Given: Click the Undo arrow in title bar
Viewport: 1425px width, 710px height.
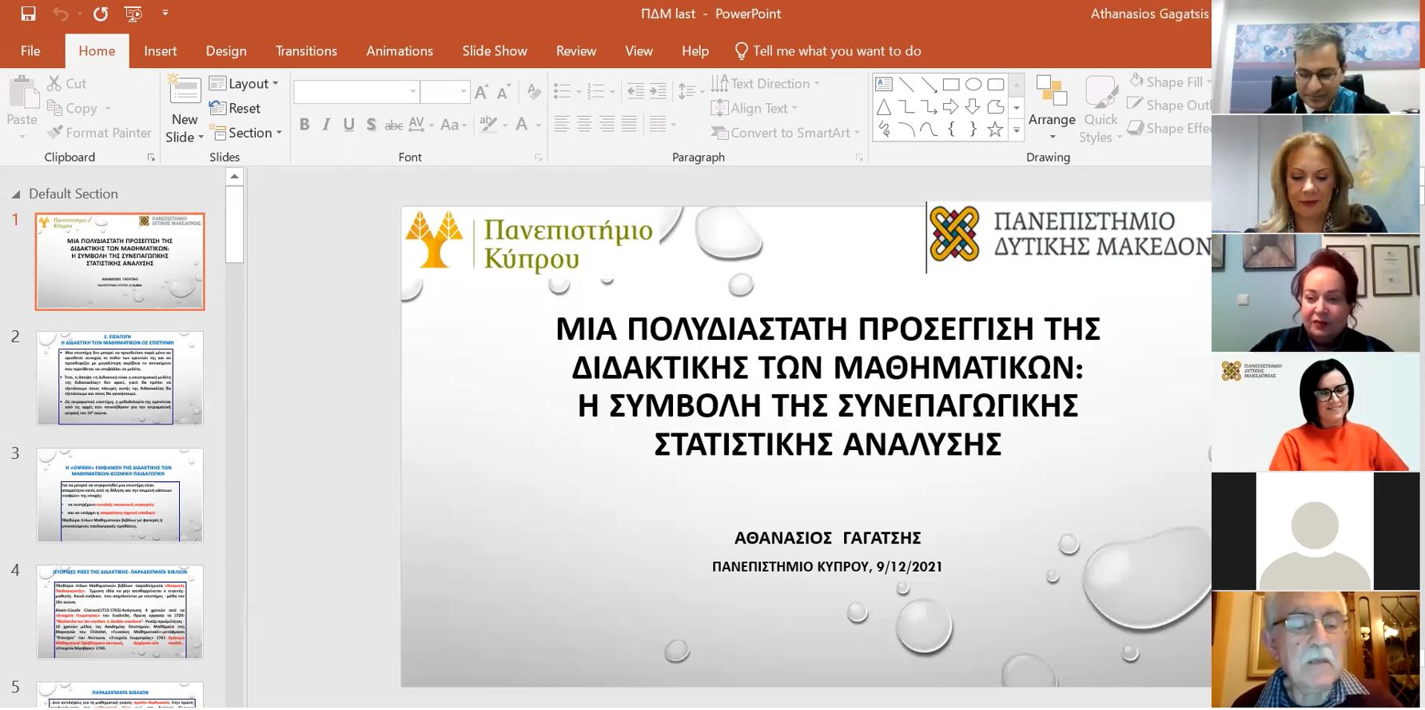Looking at the screenshot, I should coord(60,14).
